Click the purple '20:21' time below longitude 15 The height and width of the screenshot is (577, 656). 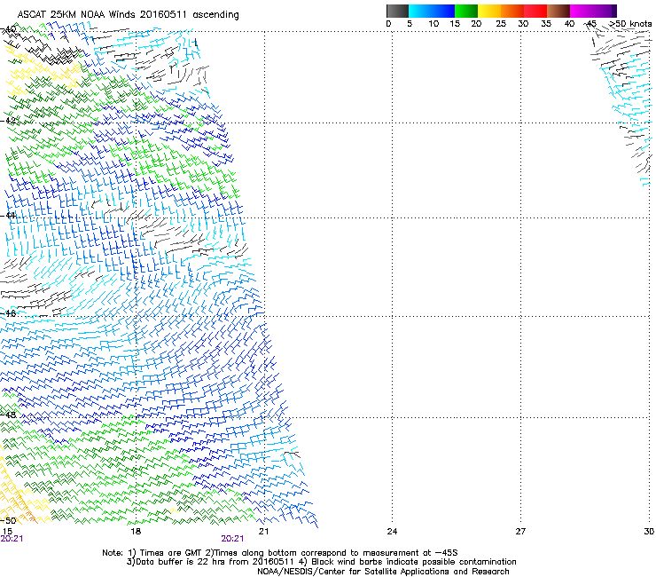click(x=12, y=539)
